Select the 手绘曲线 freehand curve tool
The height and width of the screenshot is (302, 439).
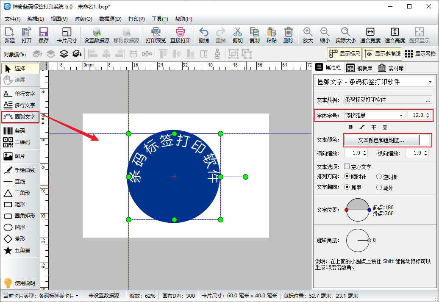pyautogui.click(x=20, y=170)
